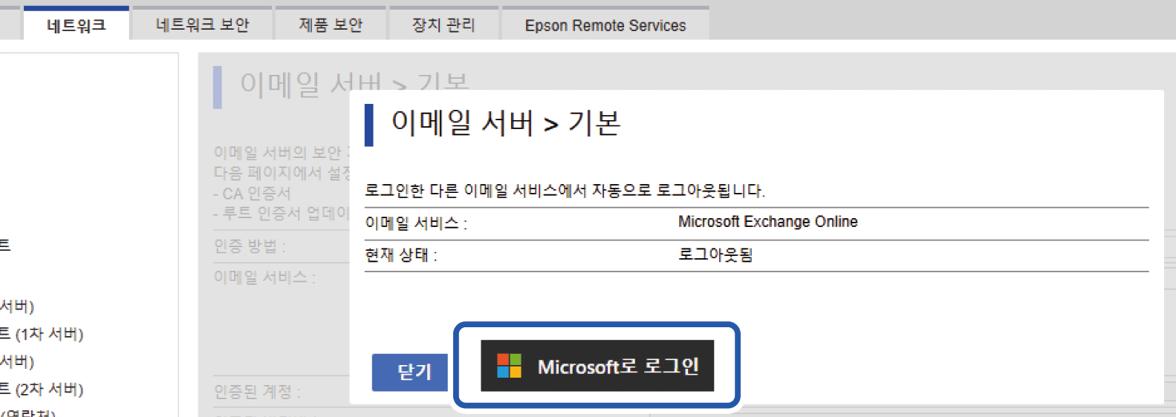Close the dialog with the 닫기 button
This screenshot has height=417, width=1176.
(x=413, y=372)
